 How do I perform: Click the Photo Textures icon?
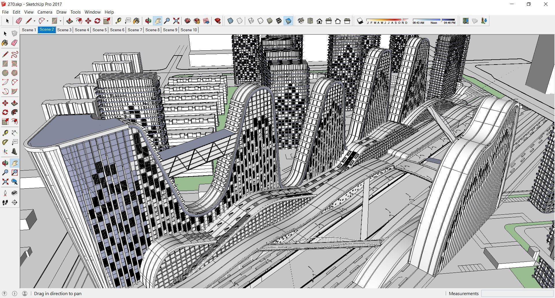click(484, 21)
